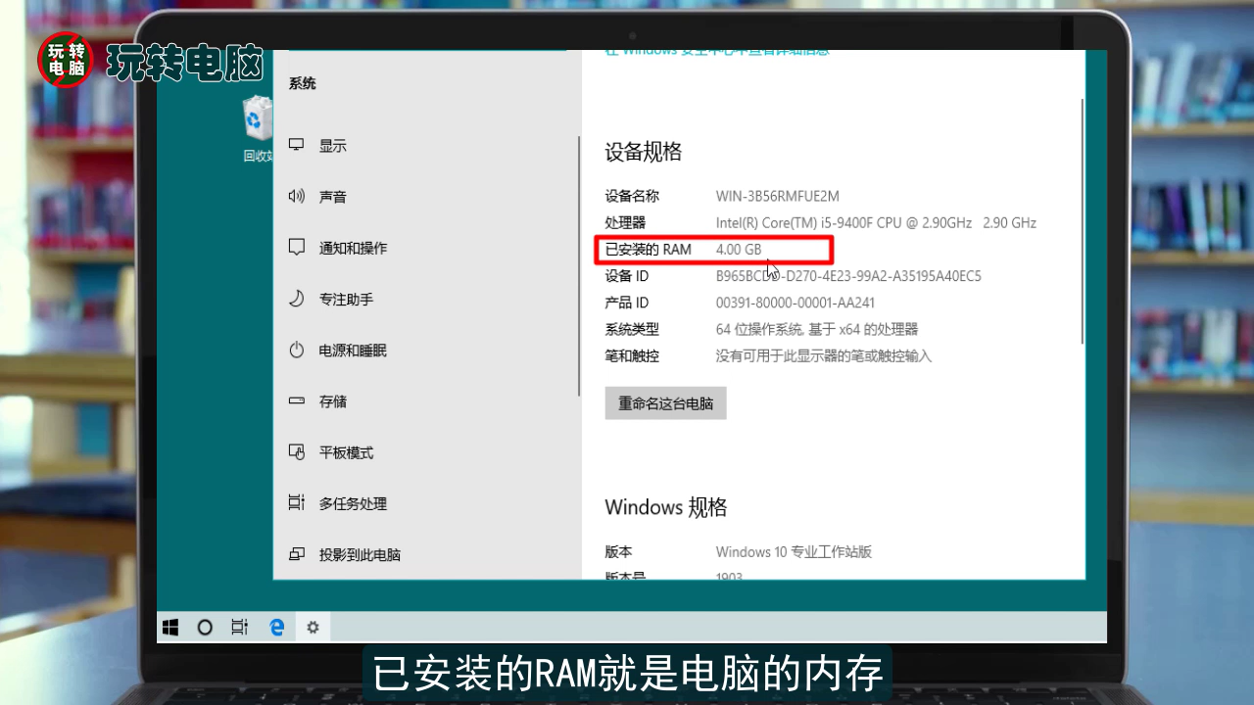Click the 重命名这台电脑 button
The width and height of the screenshot is (1254, 705).
(665, 402)
